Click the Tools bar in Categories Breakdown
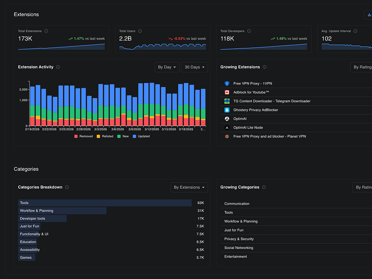The width and height of the screenshot is (372, 279). point(105,203)
